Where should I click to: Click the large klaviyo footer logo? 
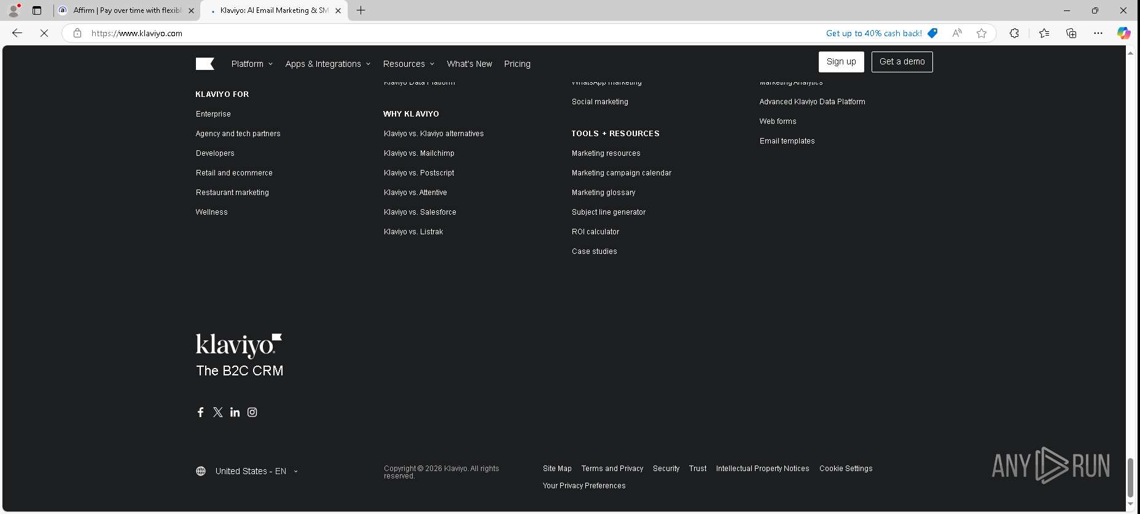[239, 346]
